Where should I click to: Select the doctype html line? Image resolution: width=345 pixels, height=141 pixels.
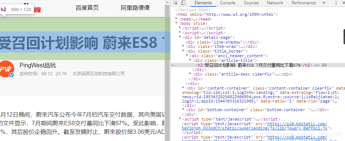pyautogui.click(x=192, y=10)
